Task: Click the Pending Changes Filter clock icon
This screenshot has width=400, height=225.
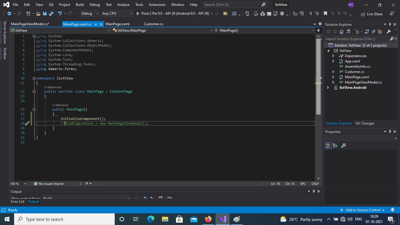Action: 357,32
